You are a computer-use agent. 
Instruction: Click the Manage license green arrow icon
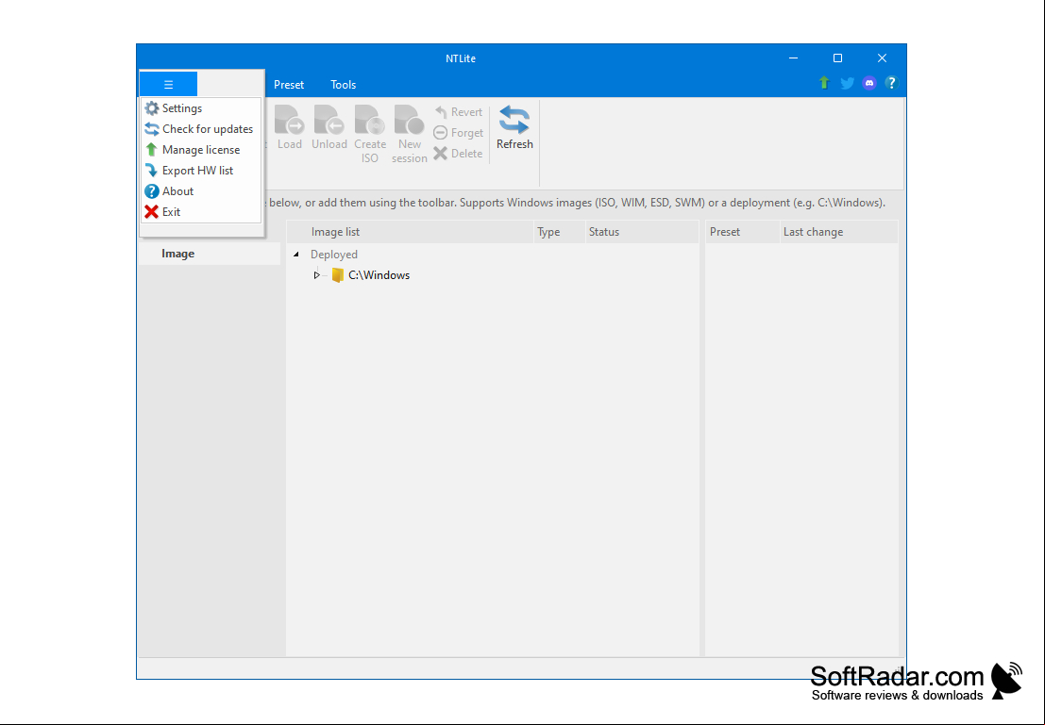[152, 149]
